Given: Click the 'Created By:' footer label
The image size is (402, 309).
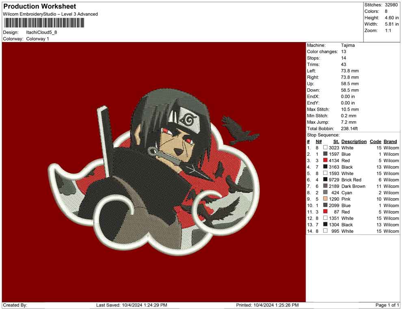Looking at the screenshot, I should coord(15,305).
